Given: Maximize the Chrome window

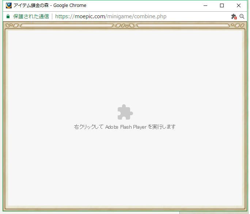Looking at the screenshot, I should pyautogui.click(x=222, y=5).
